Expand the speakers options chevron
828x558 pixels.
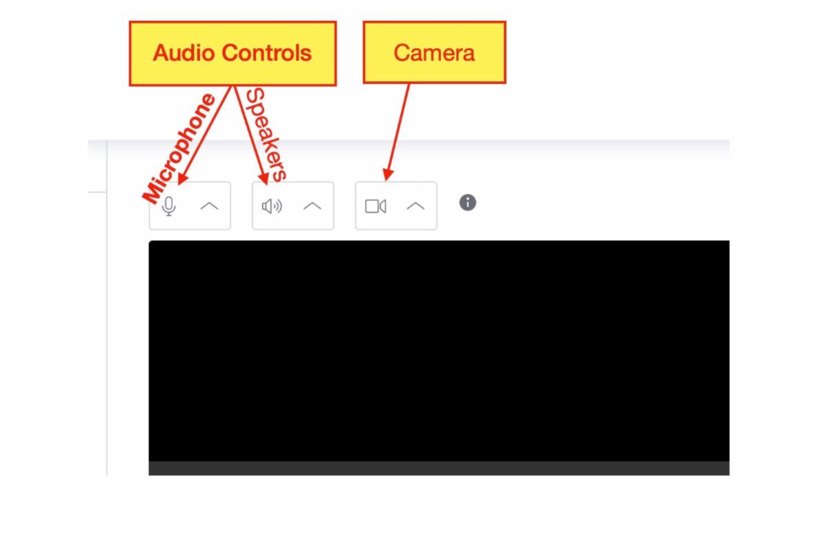pos(313,206)
